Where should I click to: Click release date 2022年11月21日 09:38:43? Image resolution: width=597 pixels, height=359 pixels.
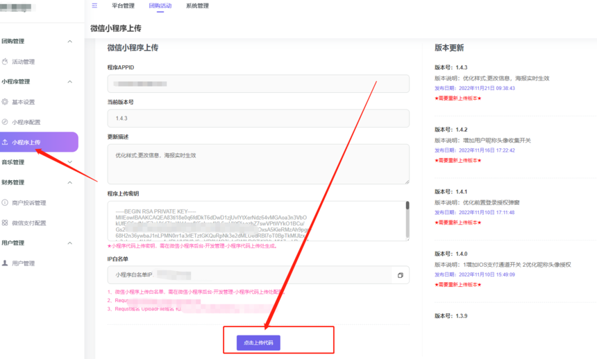point(487,88)
